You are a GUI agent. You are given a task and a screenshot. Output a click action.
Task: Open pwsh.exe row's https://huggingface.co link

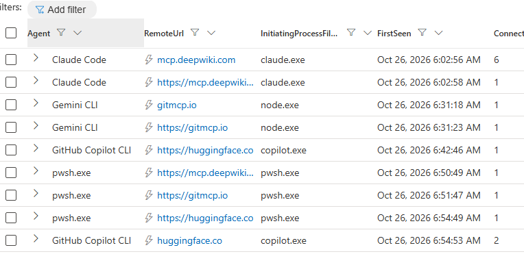(x=205, y=218)
